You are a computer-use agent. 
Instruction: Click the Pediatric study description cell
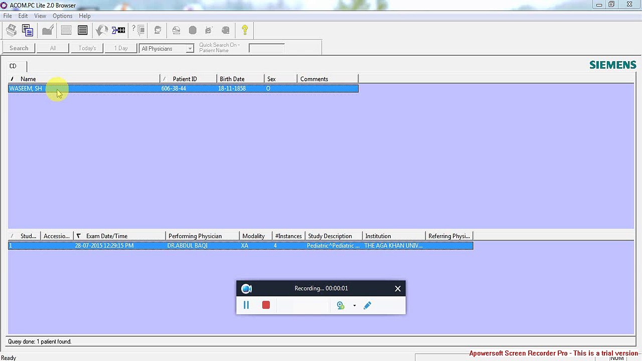coord(333,246)
